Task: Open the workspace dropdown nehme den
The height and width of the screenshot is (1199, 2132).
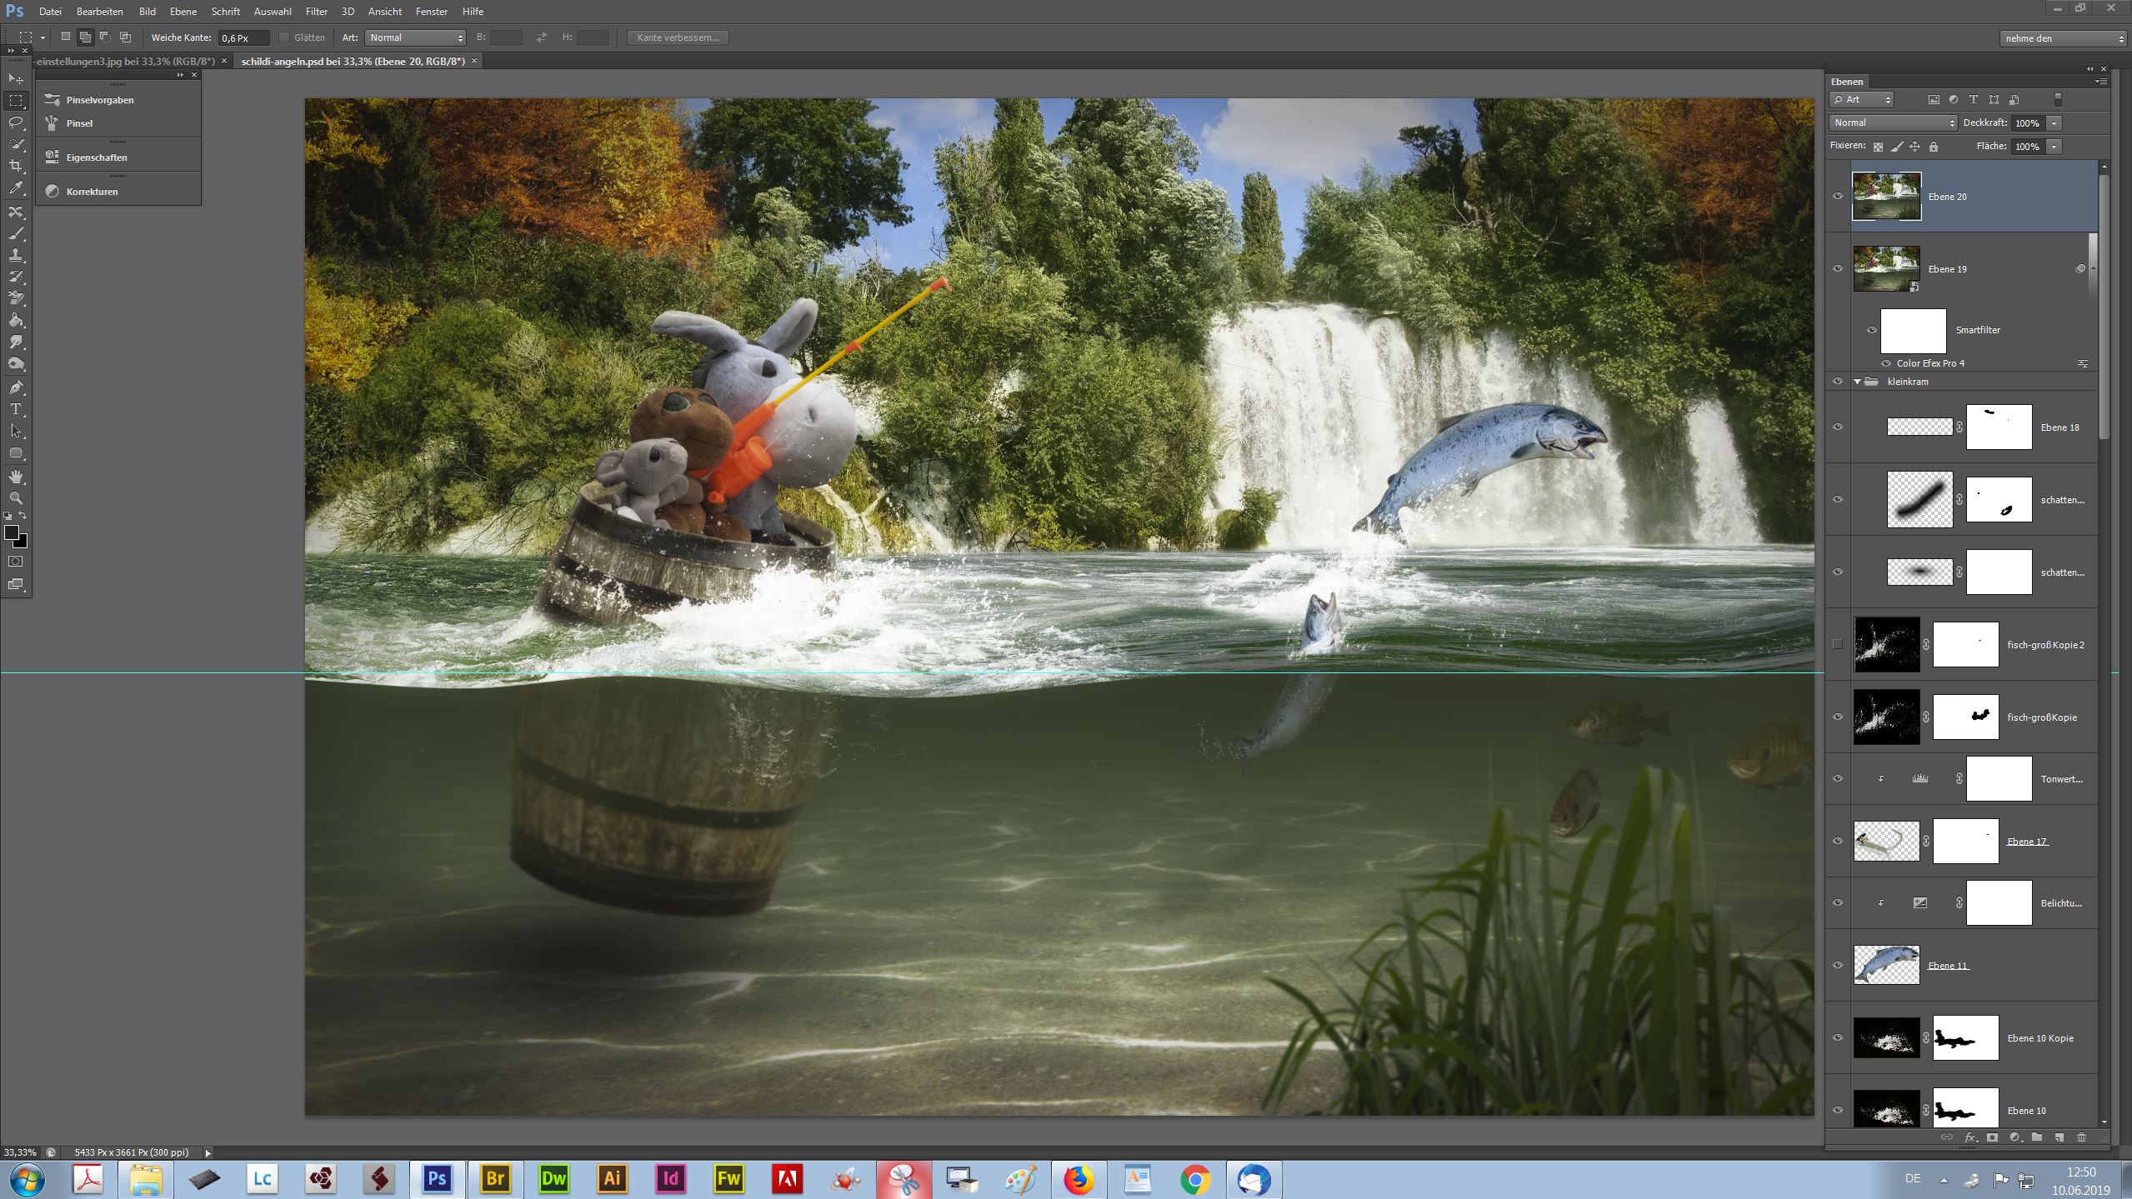Action: [2062, 38]
